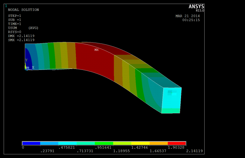Click the ANSYS logo
The height and width of the screenshot is (158, 245).
(196, 6)
